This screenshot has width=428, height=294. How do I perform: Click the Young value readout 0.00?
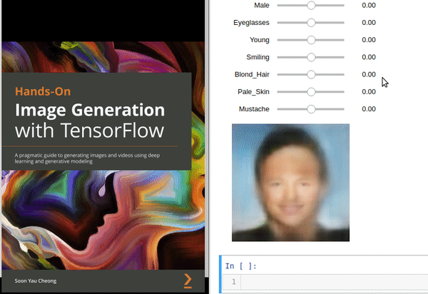click(369, 40)
